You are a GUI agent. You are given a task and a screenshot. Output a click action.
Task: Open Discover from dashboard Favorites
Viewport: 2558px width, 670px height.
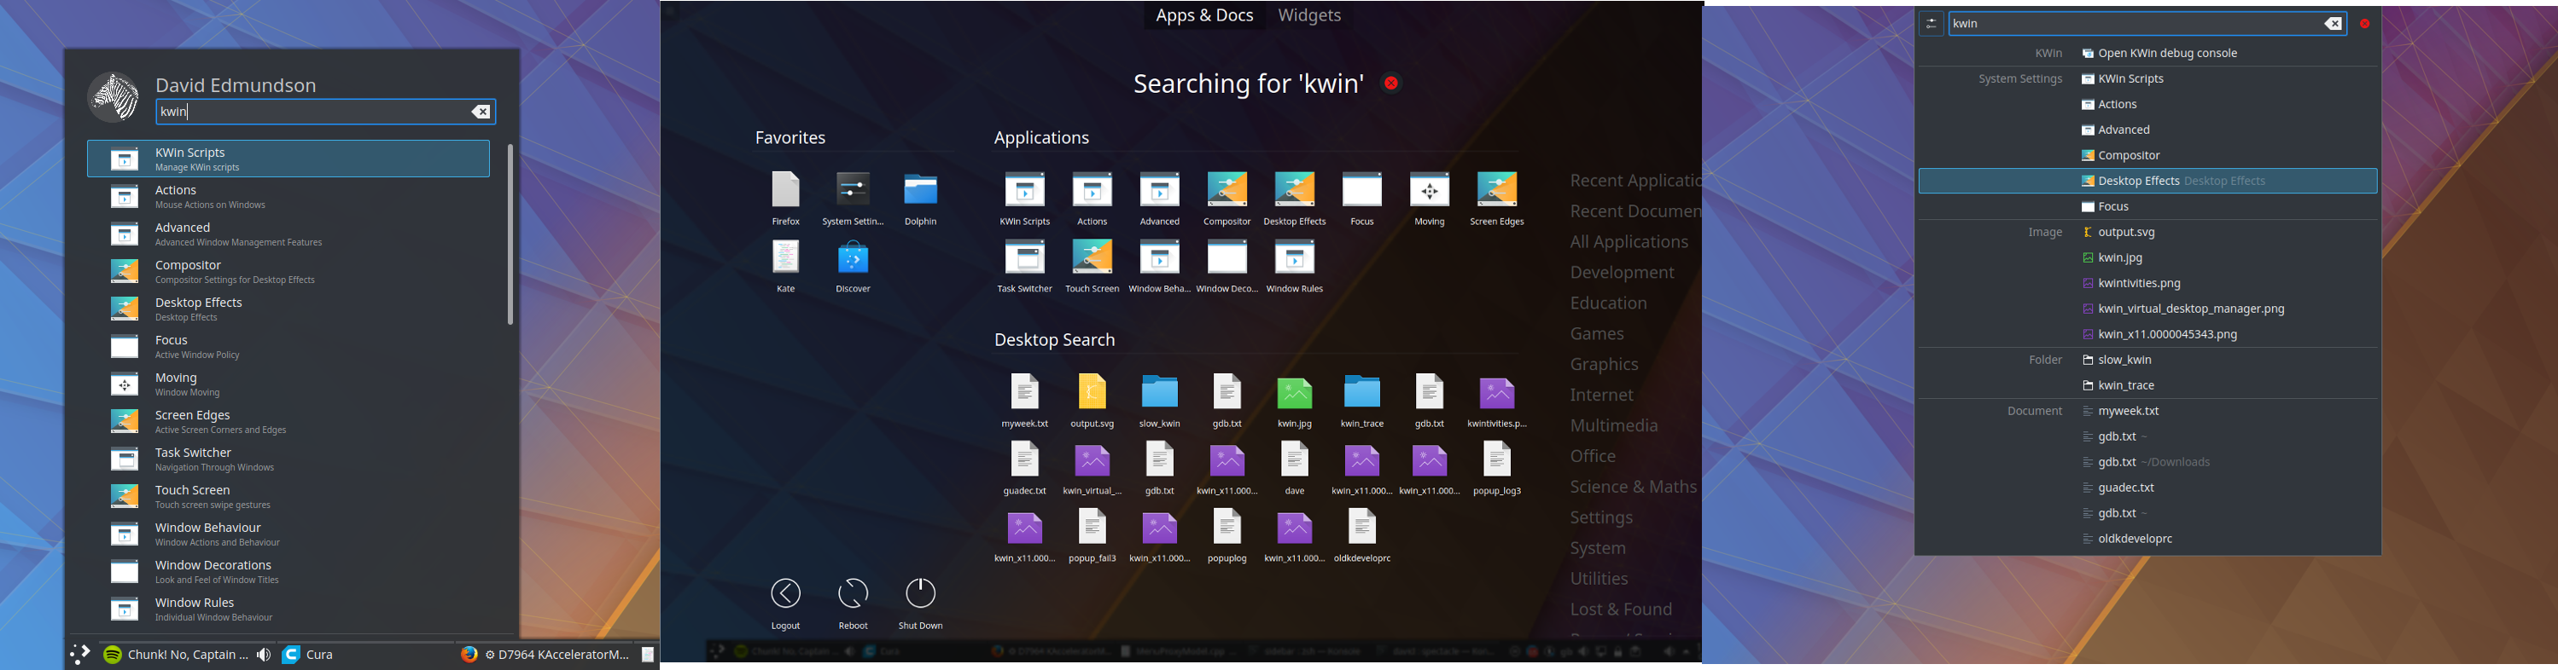pos(853,266)
